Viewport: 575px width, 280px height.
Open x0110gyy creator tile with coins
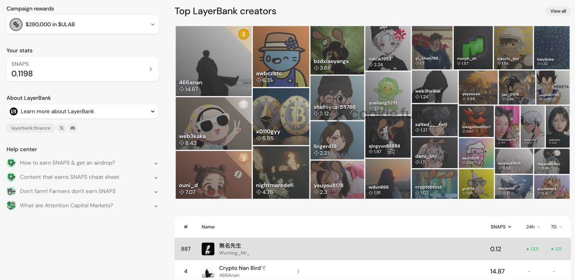pos(281,116)
